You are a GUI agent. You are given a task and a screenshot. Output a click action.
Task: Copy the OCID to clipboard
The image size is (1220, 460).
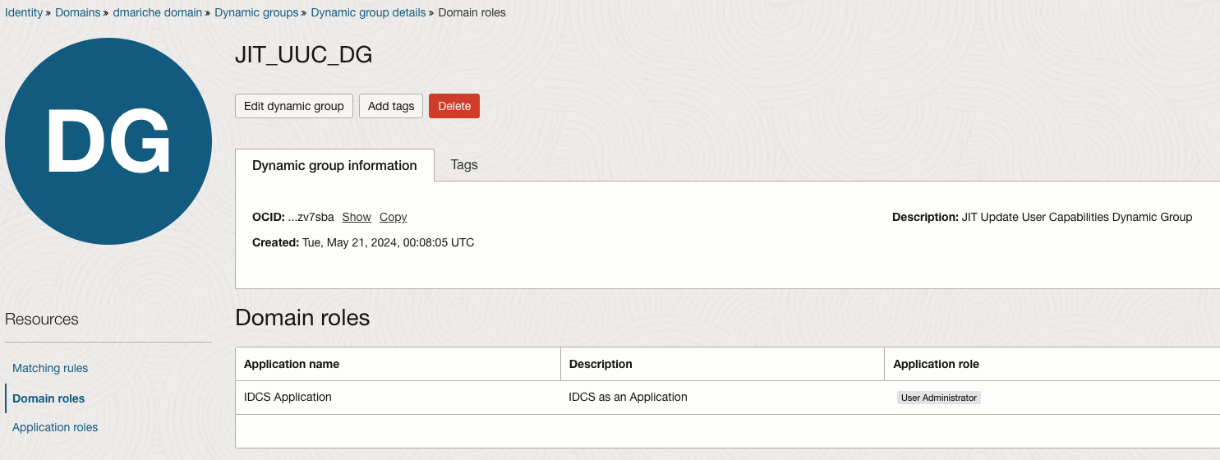393,218
